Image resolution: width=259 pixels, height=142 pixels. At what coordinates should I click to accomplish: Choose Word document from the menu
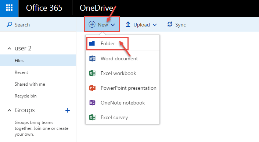click(122, 58)
